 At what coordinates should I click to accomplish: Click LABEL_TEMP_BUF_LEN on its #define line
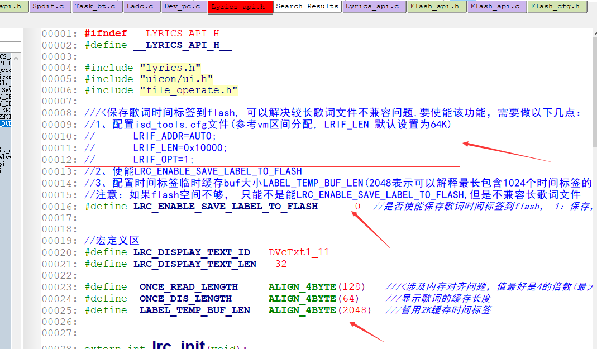194,310
